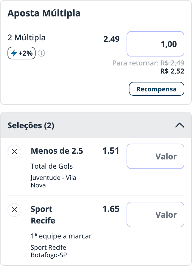Image resolution: width=193 pixels, height=267 pixels.
Task: Open the Juventude - Vila Nova match
Action: 53,181
